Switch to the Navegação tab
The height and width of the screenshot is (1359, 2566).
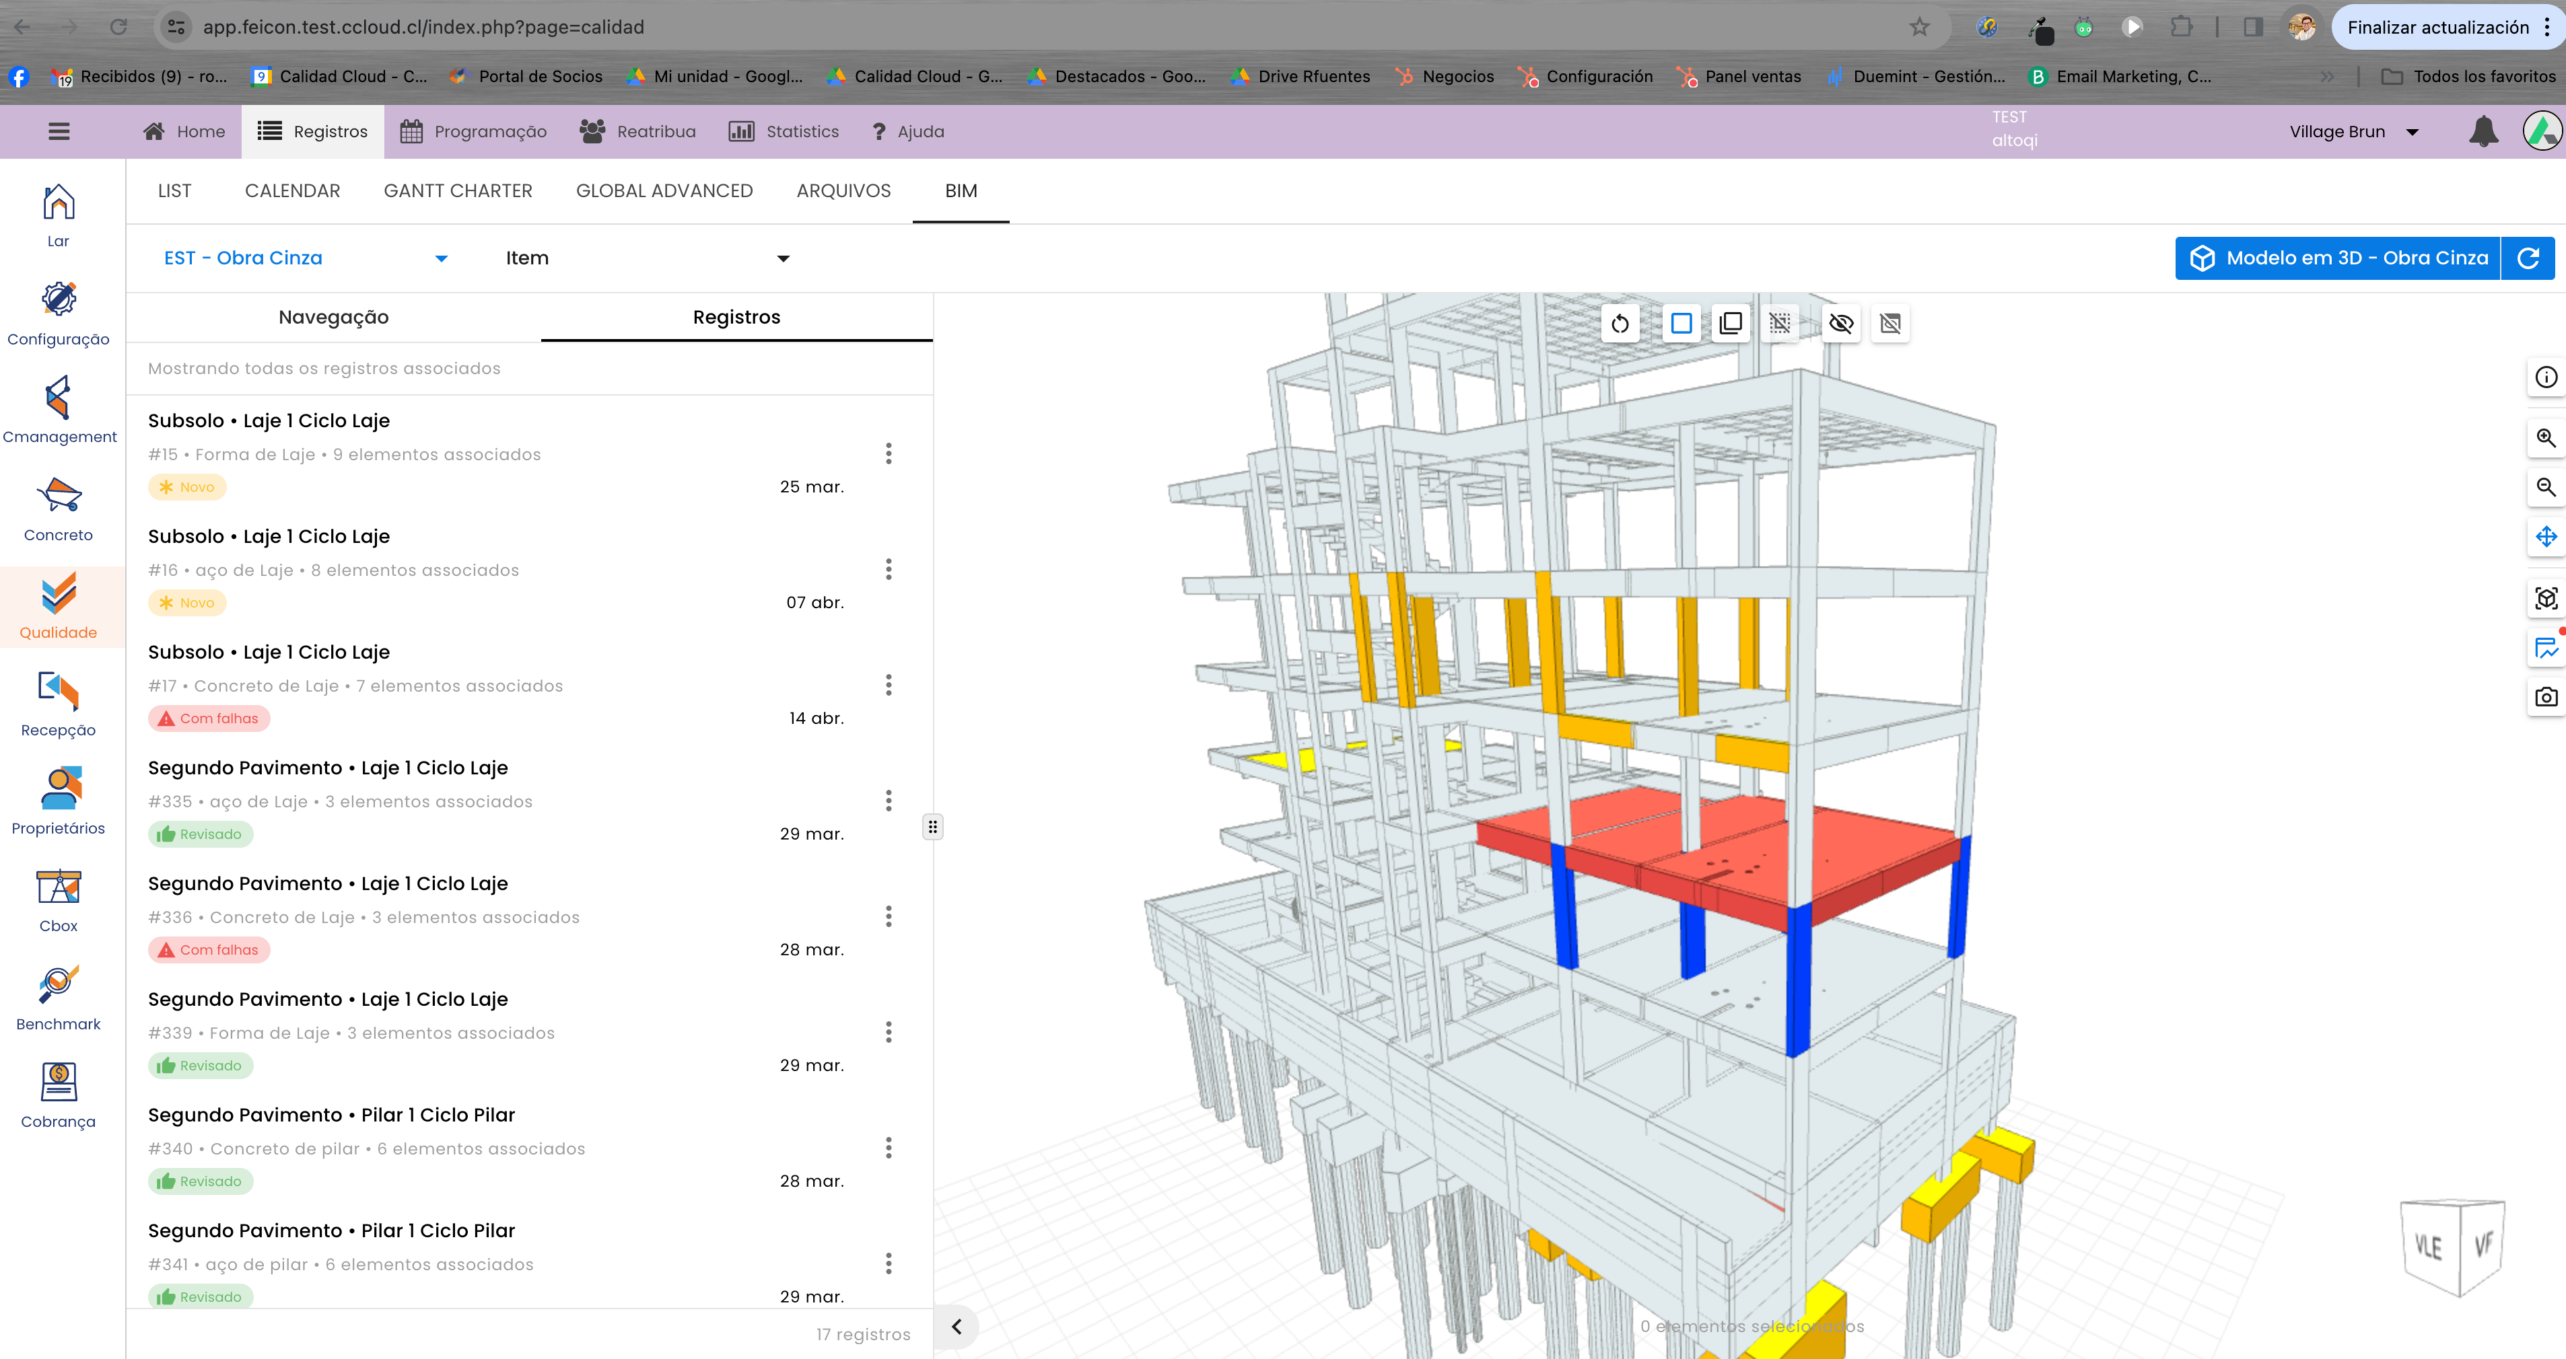coord(334,317)
